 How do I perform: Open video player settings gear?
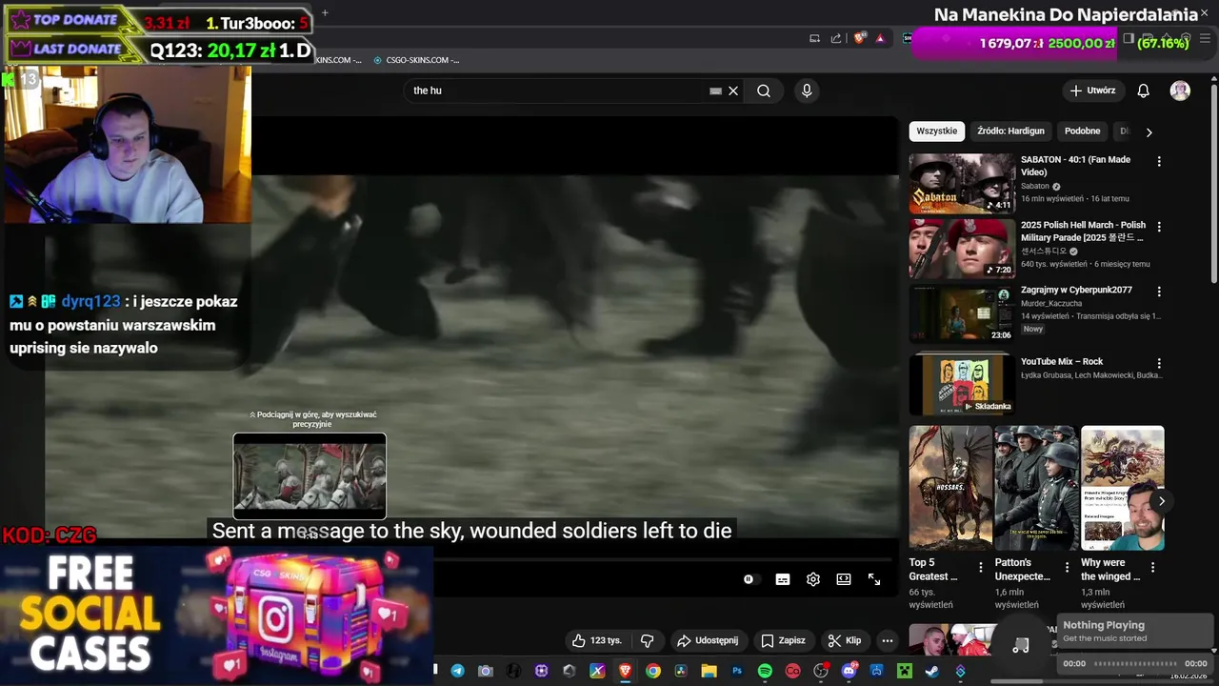click(813, 579)
